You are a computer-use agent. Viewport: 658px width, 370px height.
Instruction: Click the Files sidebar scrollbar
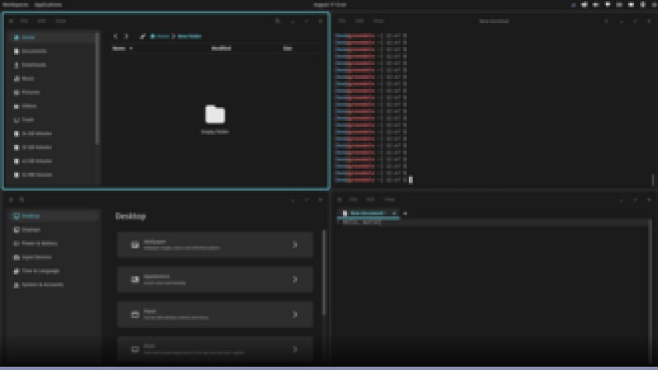97,89
